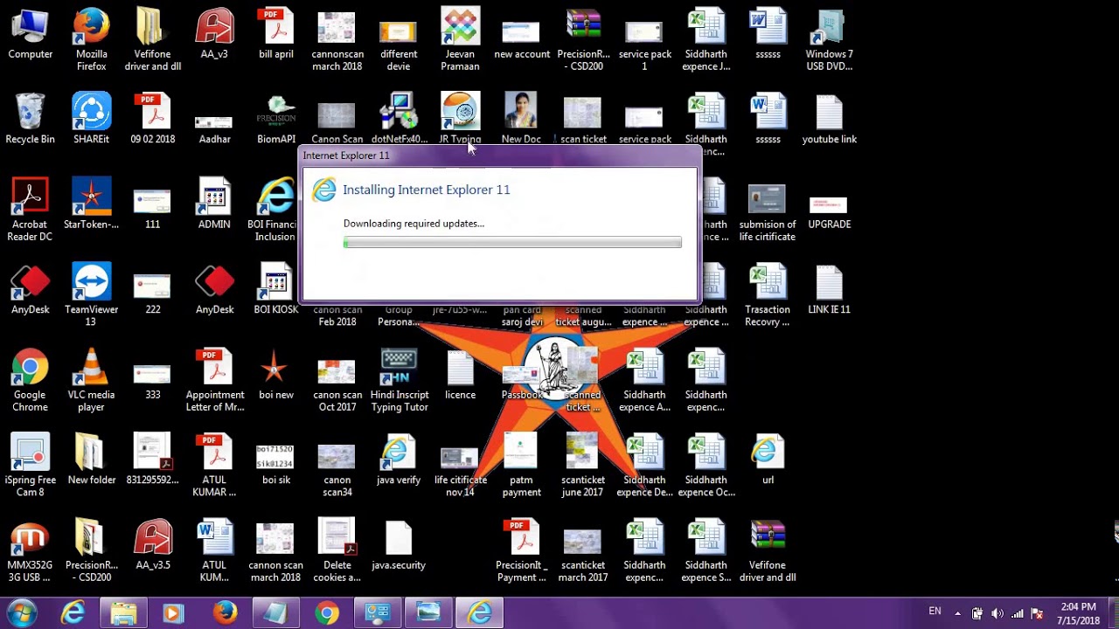Open Appointment Letter PDF

(215, 381)
